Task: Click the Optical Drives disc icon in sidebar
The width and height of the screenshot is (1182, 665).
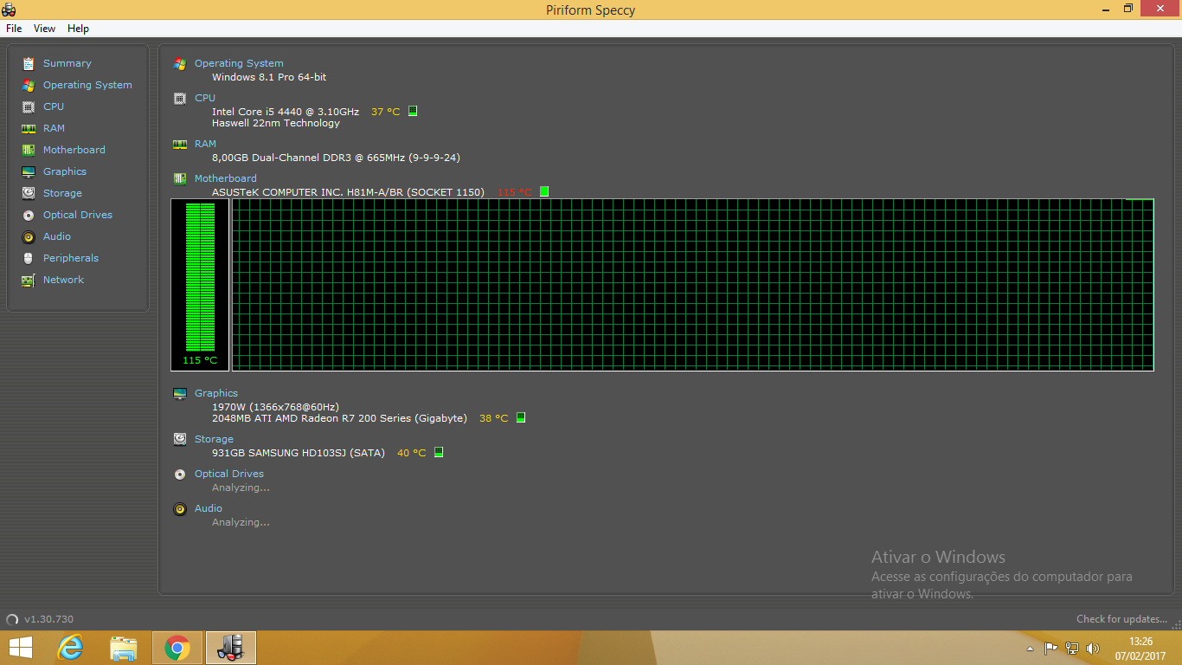Action: pyautogui.click(x=29, y=215)
